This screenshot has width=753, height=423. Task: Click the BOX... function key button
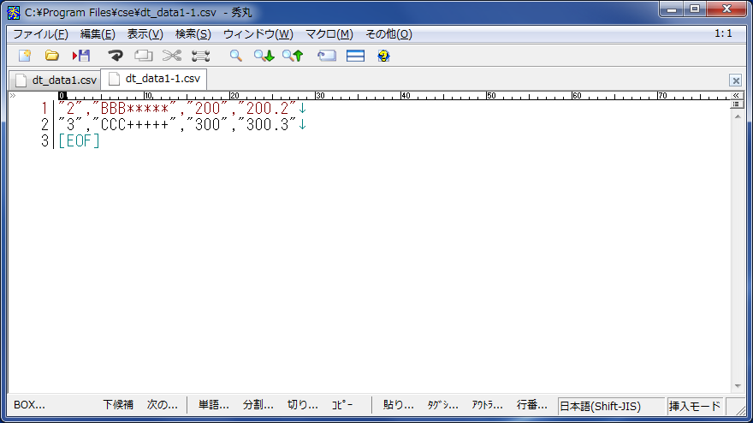29,405
